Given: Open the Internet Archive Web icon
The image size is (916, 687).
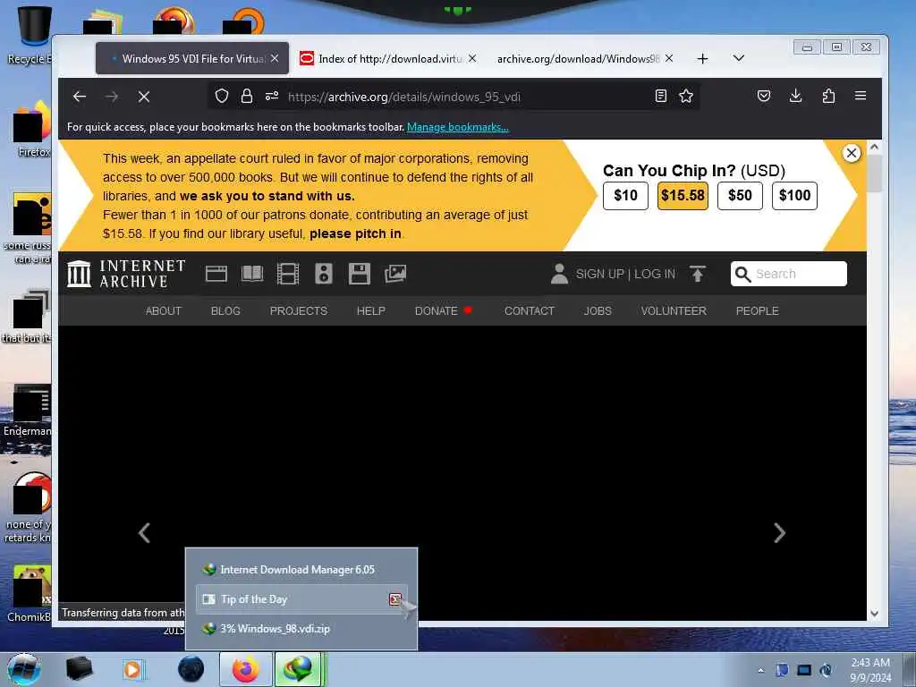Looking at the screenshot, I should point(216,274).
